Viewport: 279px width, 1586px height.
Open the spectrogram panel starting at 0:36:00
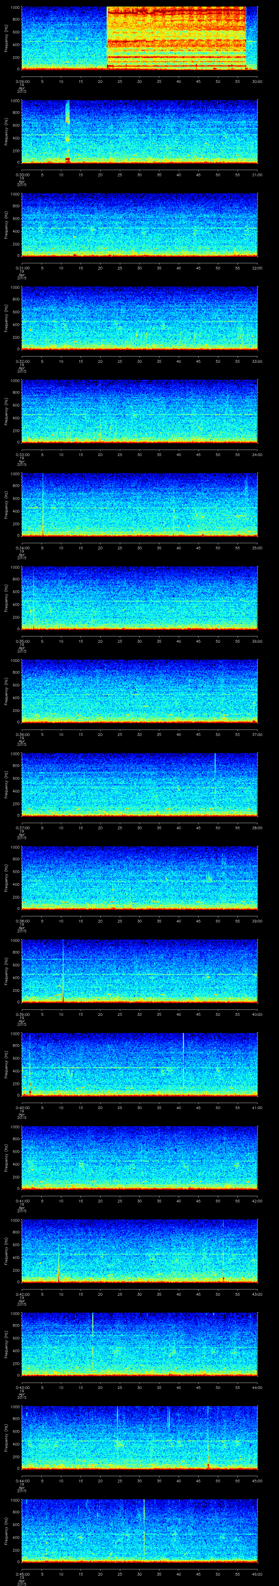139,691
